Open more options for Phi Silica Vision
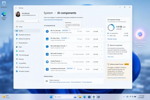Viewport: 150px width, 100px height. [102, 39]
